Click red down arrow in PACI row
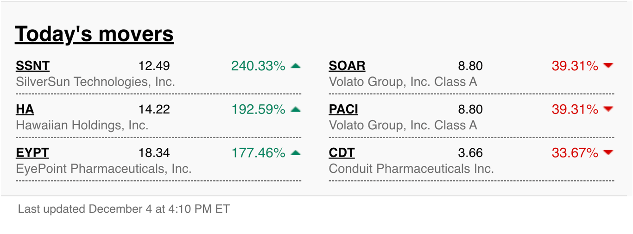This screenshot has height=234, width=633. click(x=608, y=109)
